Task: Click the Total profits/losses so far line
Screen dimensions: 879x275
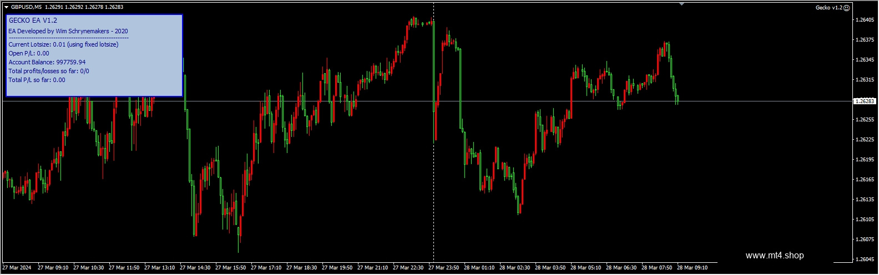Action: 49,71
